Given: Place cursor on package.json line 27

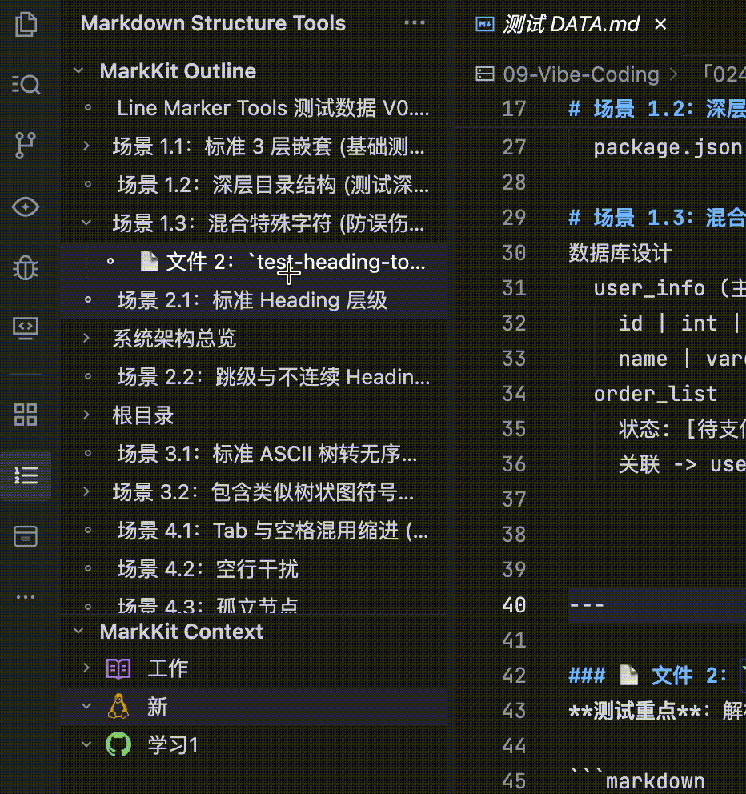Looking at the screenshot, I should coord(668,147).
